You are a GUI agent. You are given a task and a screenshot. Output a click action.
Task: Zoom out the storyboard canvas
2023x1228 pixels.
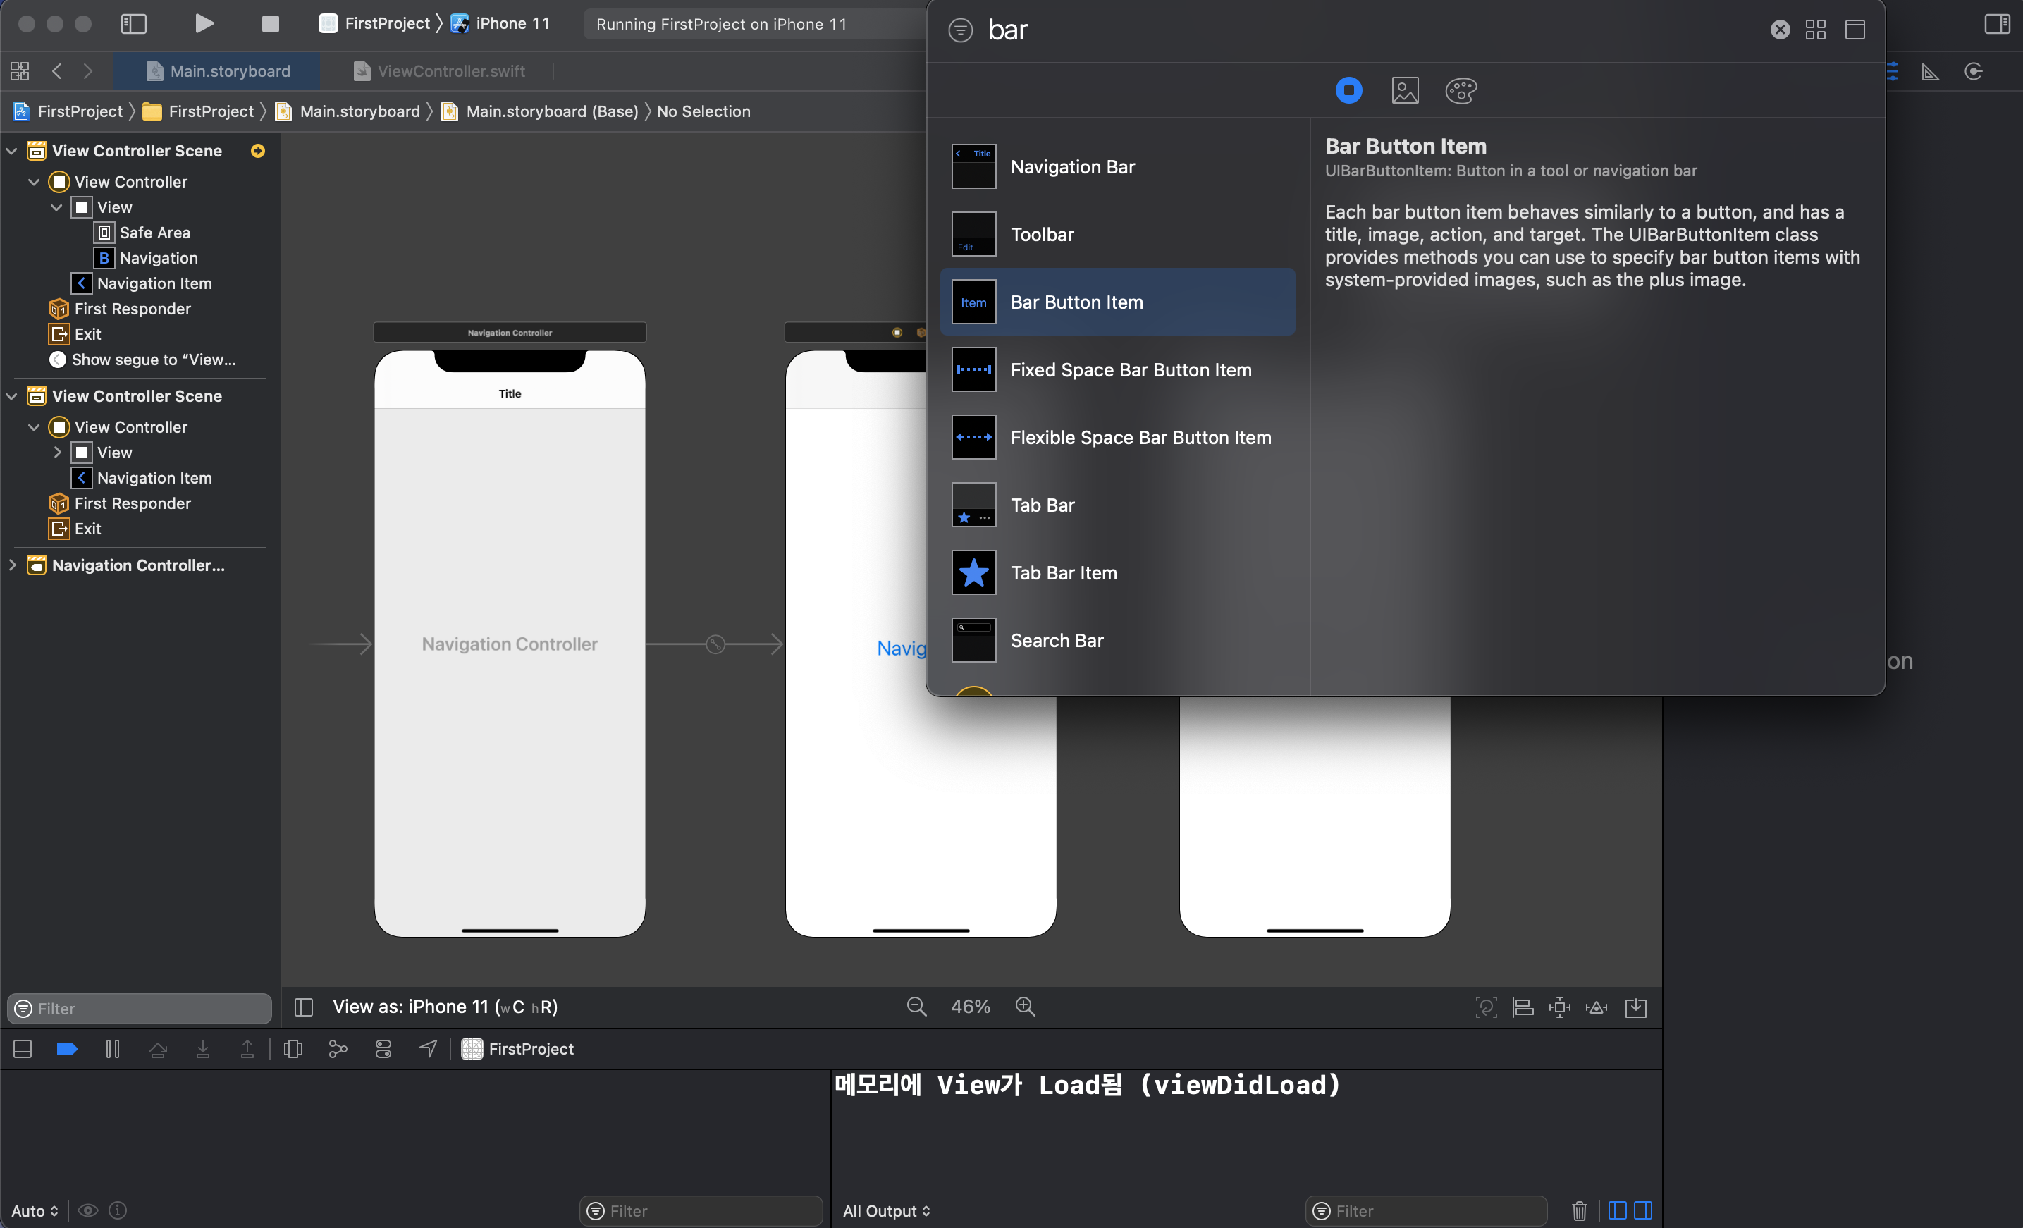(916, 1007)
